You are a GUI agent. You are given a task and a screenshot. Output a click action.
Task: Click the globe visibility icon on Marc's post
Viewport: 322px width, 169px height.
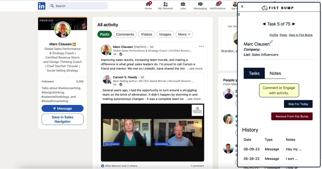coord(121,54)
